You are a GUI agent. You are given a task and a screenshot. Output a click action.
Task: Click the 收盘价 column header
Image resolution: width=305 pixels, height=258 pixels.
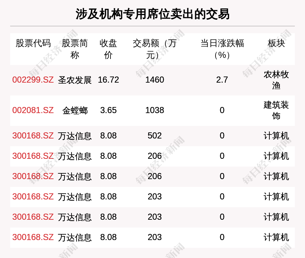click(x=108, y=49)
